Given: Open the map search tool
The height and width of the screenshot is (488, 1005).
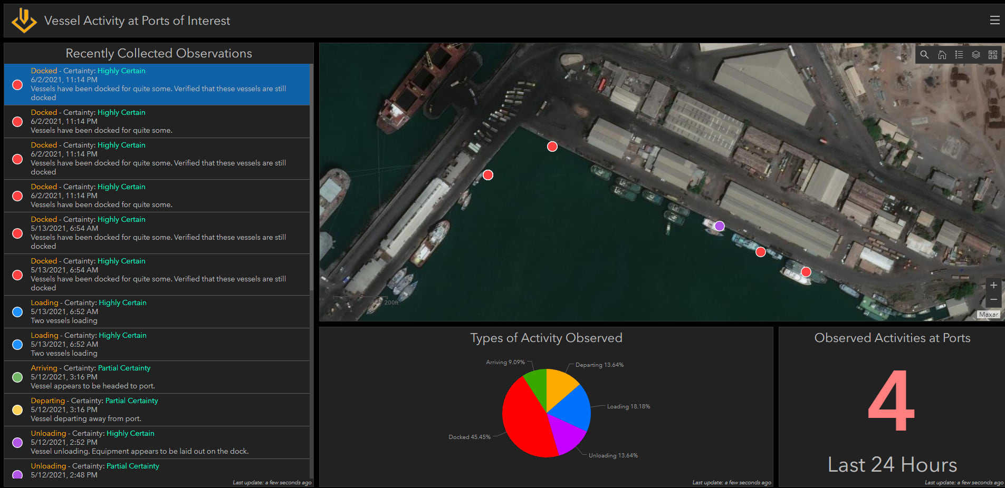Looking at the screenshot, I should click(x=924, y=55).
